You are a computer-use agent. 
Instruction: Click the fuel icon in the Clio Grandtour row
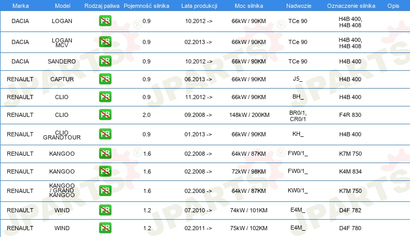tap(105, 134)
